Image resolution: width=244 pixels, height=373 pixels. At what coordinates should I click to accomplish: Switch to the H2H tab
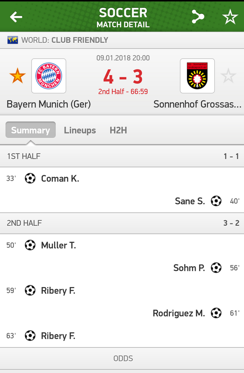(x=118, y=130)
